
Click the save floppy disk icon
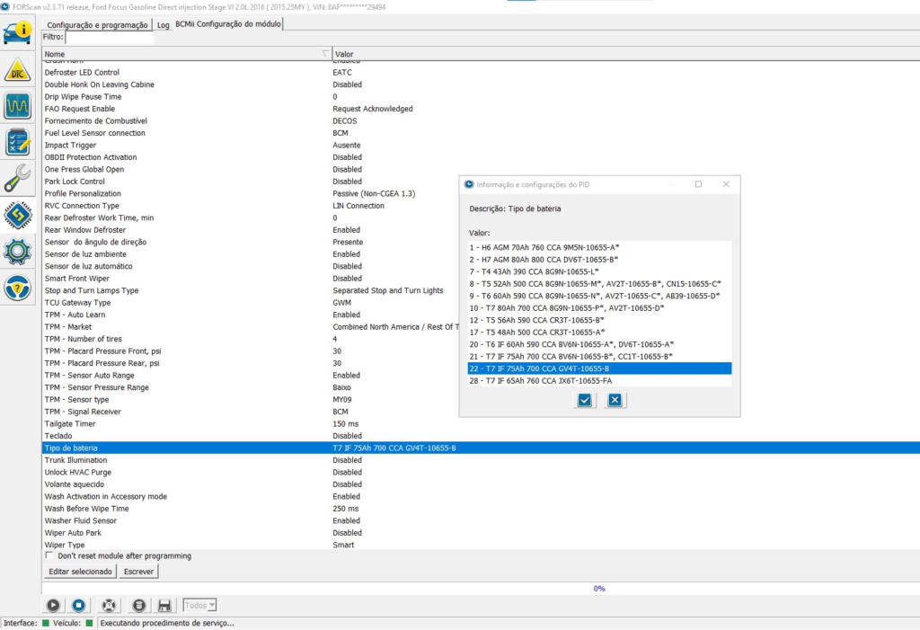tap(164, 606)
